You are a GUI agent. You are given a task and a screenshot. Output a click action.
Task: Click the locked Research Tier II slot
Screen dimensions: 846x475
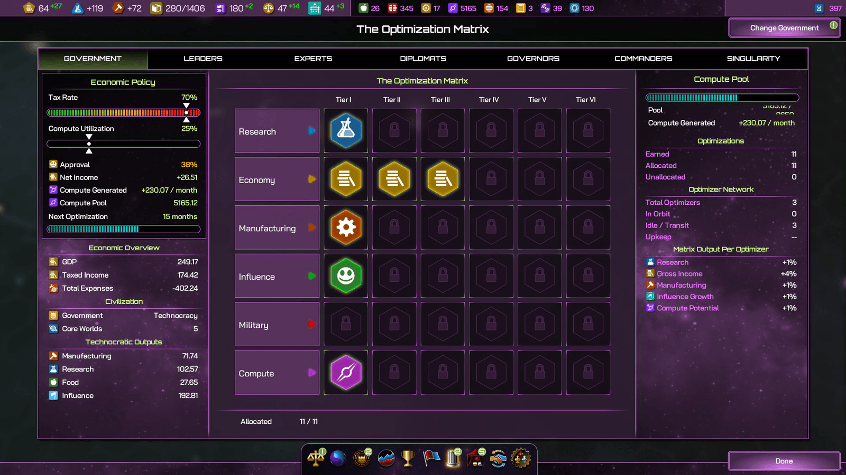tap(394, 130)
